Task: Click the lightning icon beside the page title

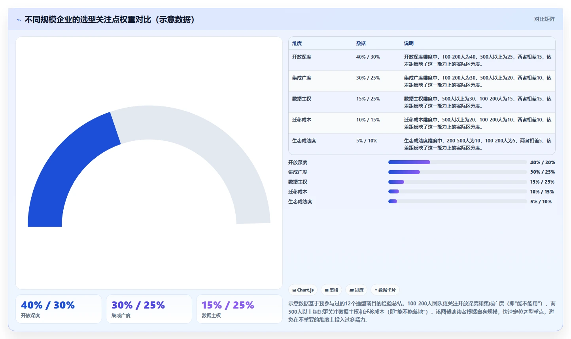Action: (x=19, y=20)
